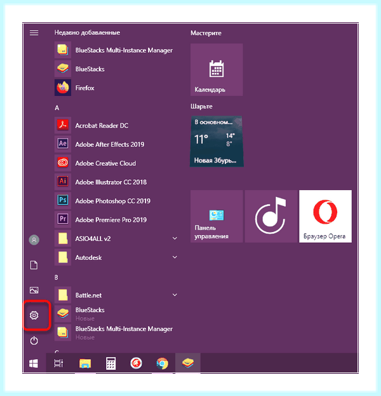Open Task View on the taskbar
Viewport: 381px width, 396px height.
coord(58,364)
